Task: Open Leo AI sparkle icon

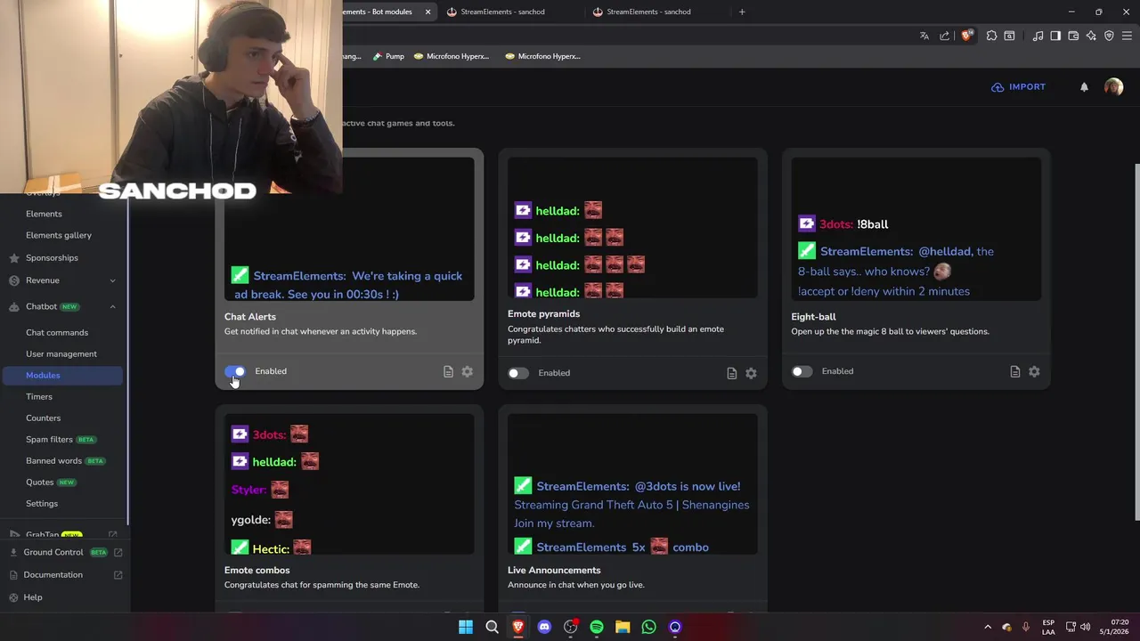Action: pos(1091,36)
